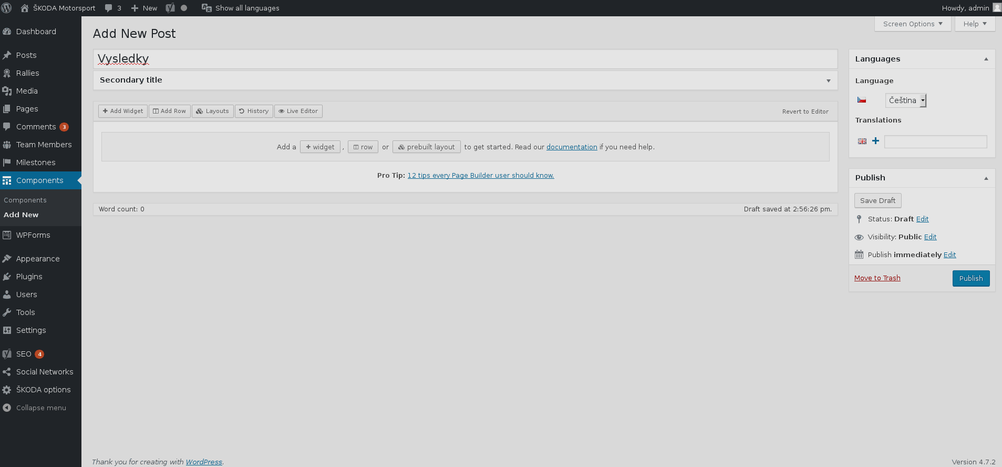Click the Tools wrench icon
This screenshot has height=467, width=1002.
point(7,312)
